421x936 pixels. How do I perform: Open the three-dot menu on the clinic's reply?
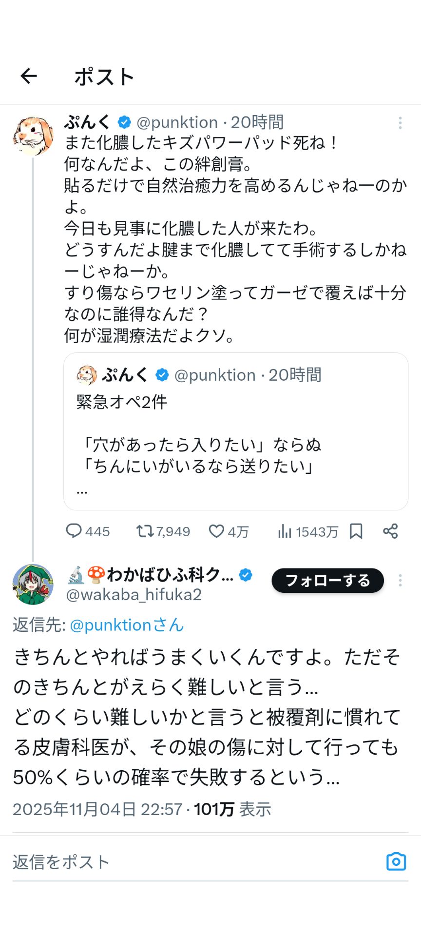401,580
